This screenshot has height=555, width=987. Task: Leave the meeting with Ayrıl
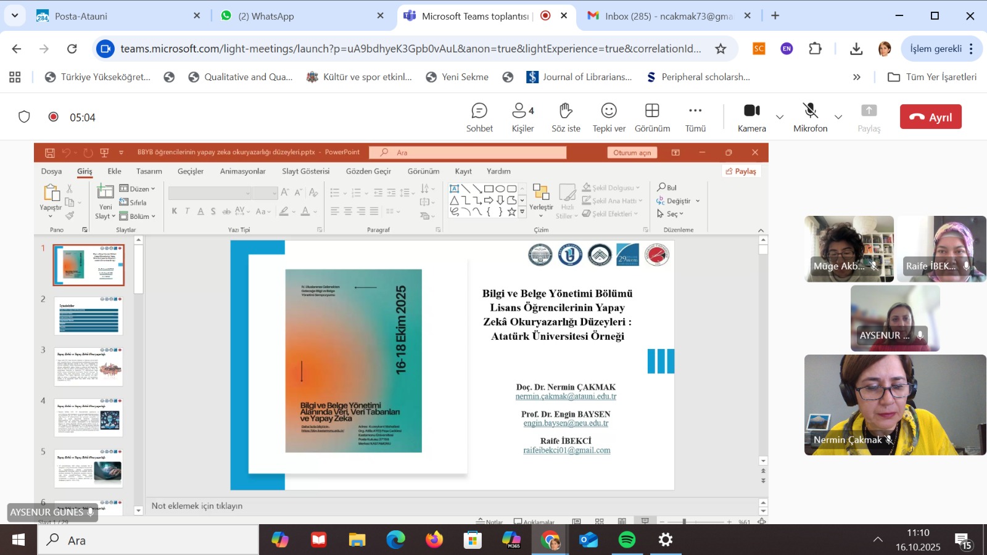[x=930, y=117]
